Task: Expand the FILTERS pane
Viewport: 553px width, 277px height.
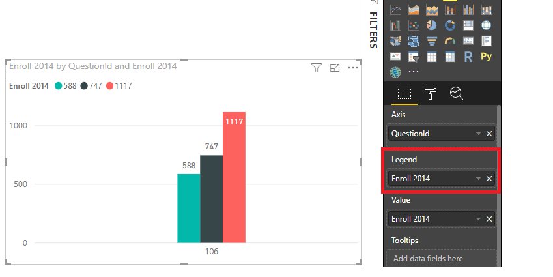Action: [x=373, y=29]
